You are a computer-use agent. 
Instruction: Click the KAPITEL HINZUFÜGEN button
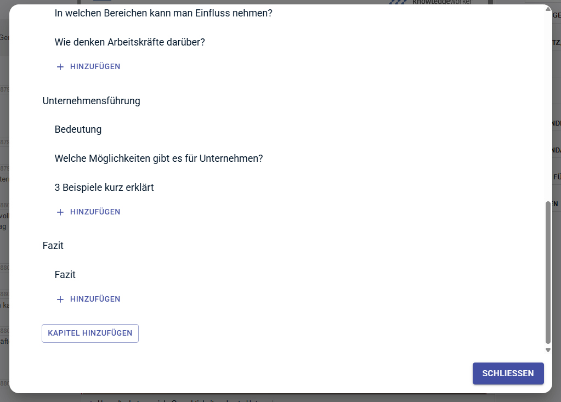[x=90, y=333]
